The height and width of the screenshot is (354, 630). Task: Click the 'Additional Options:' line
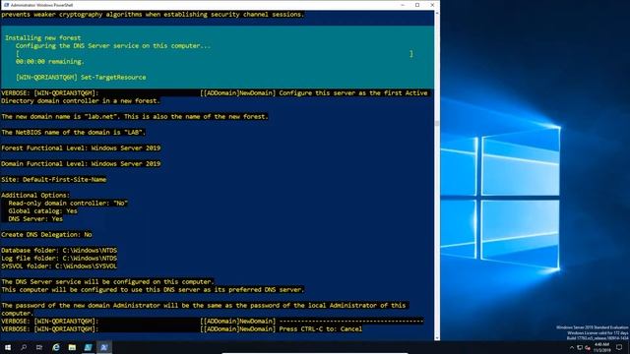(x=35, y=195)
